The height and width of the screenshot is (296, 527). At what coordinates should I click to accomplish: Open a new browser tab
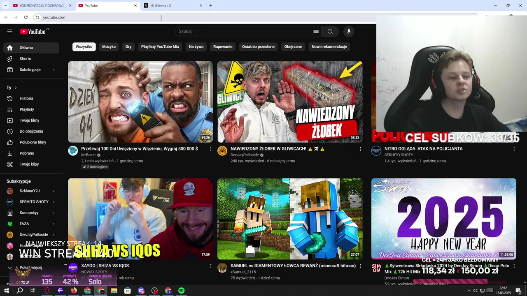point(211,6)
